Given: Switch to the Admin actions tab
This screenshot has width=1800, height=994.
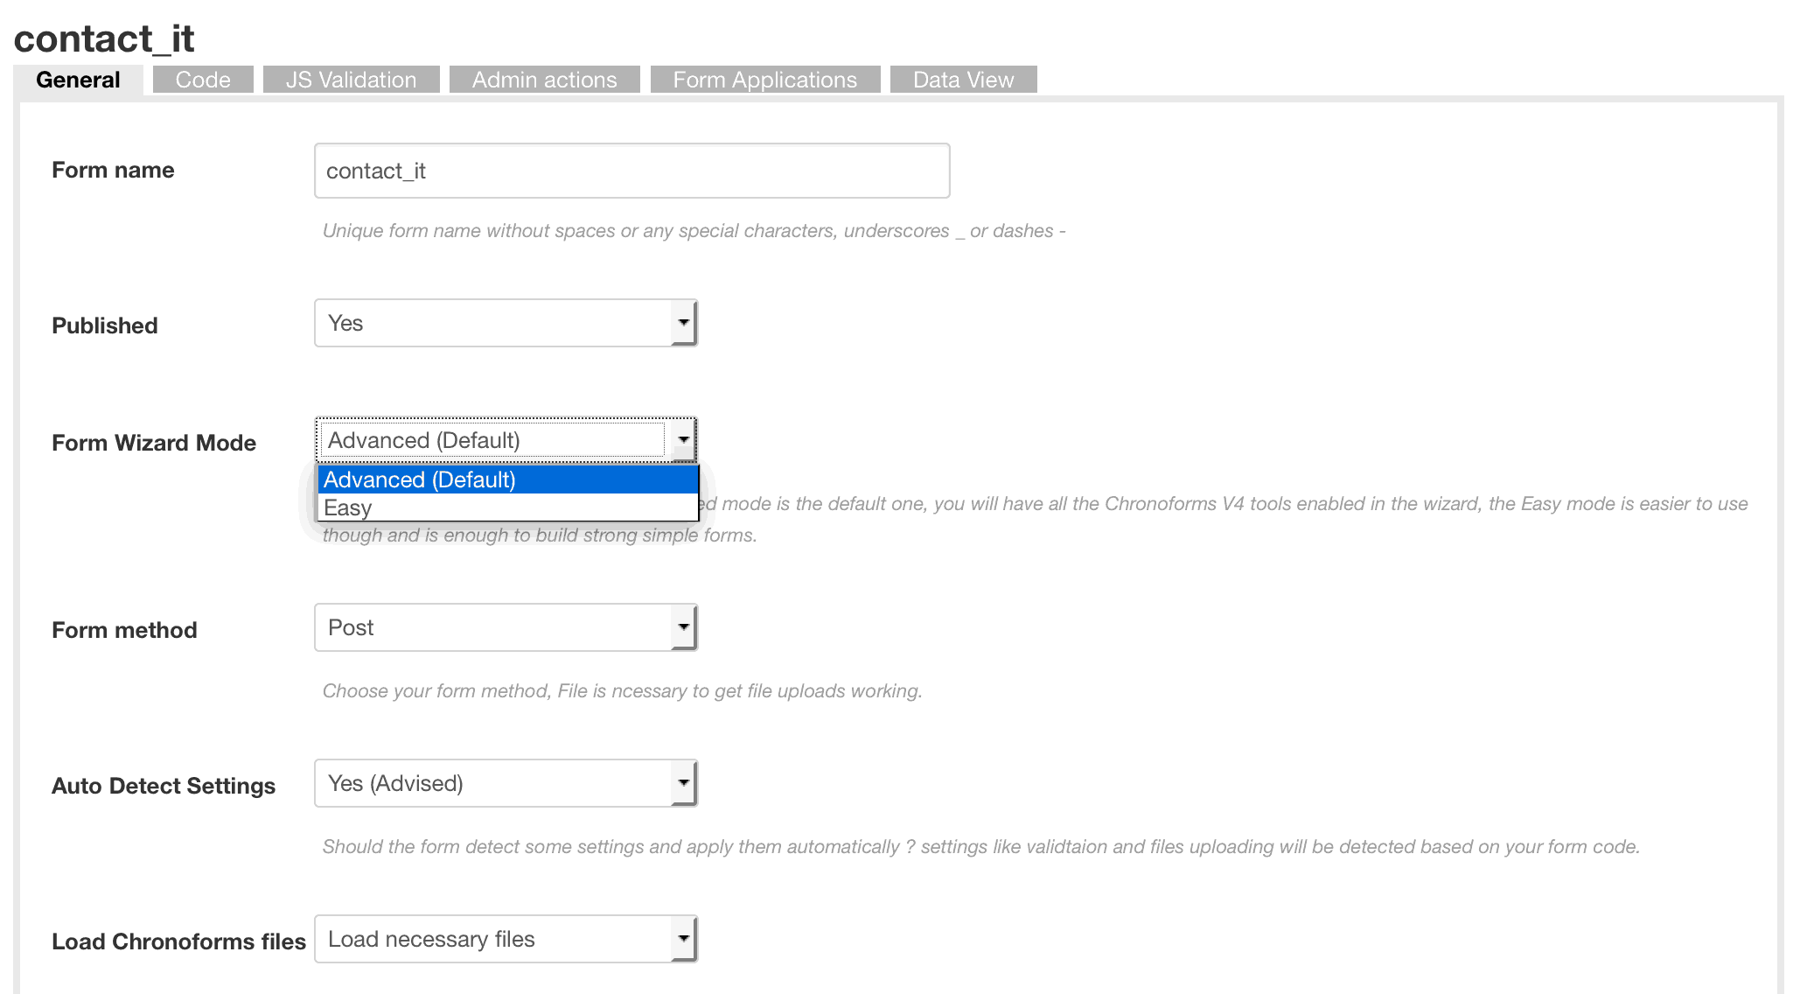Looking at the screenshot, I should 544,80.
